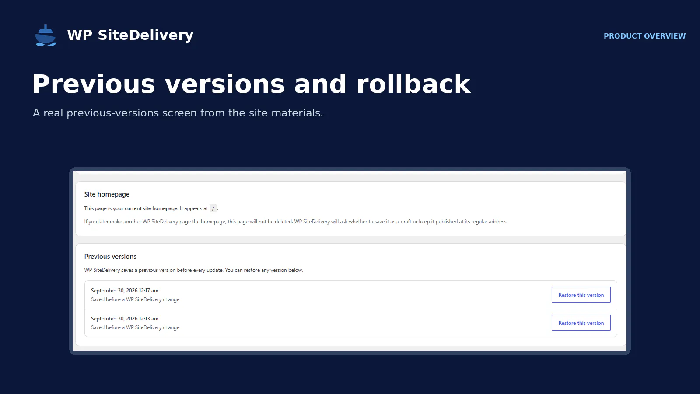Select the 'September 30, 2026 12:17 am' timestamp
Screen dimensions: 700x394
[125, 291]
